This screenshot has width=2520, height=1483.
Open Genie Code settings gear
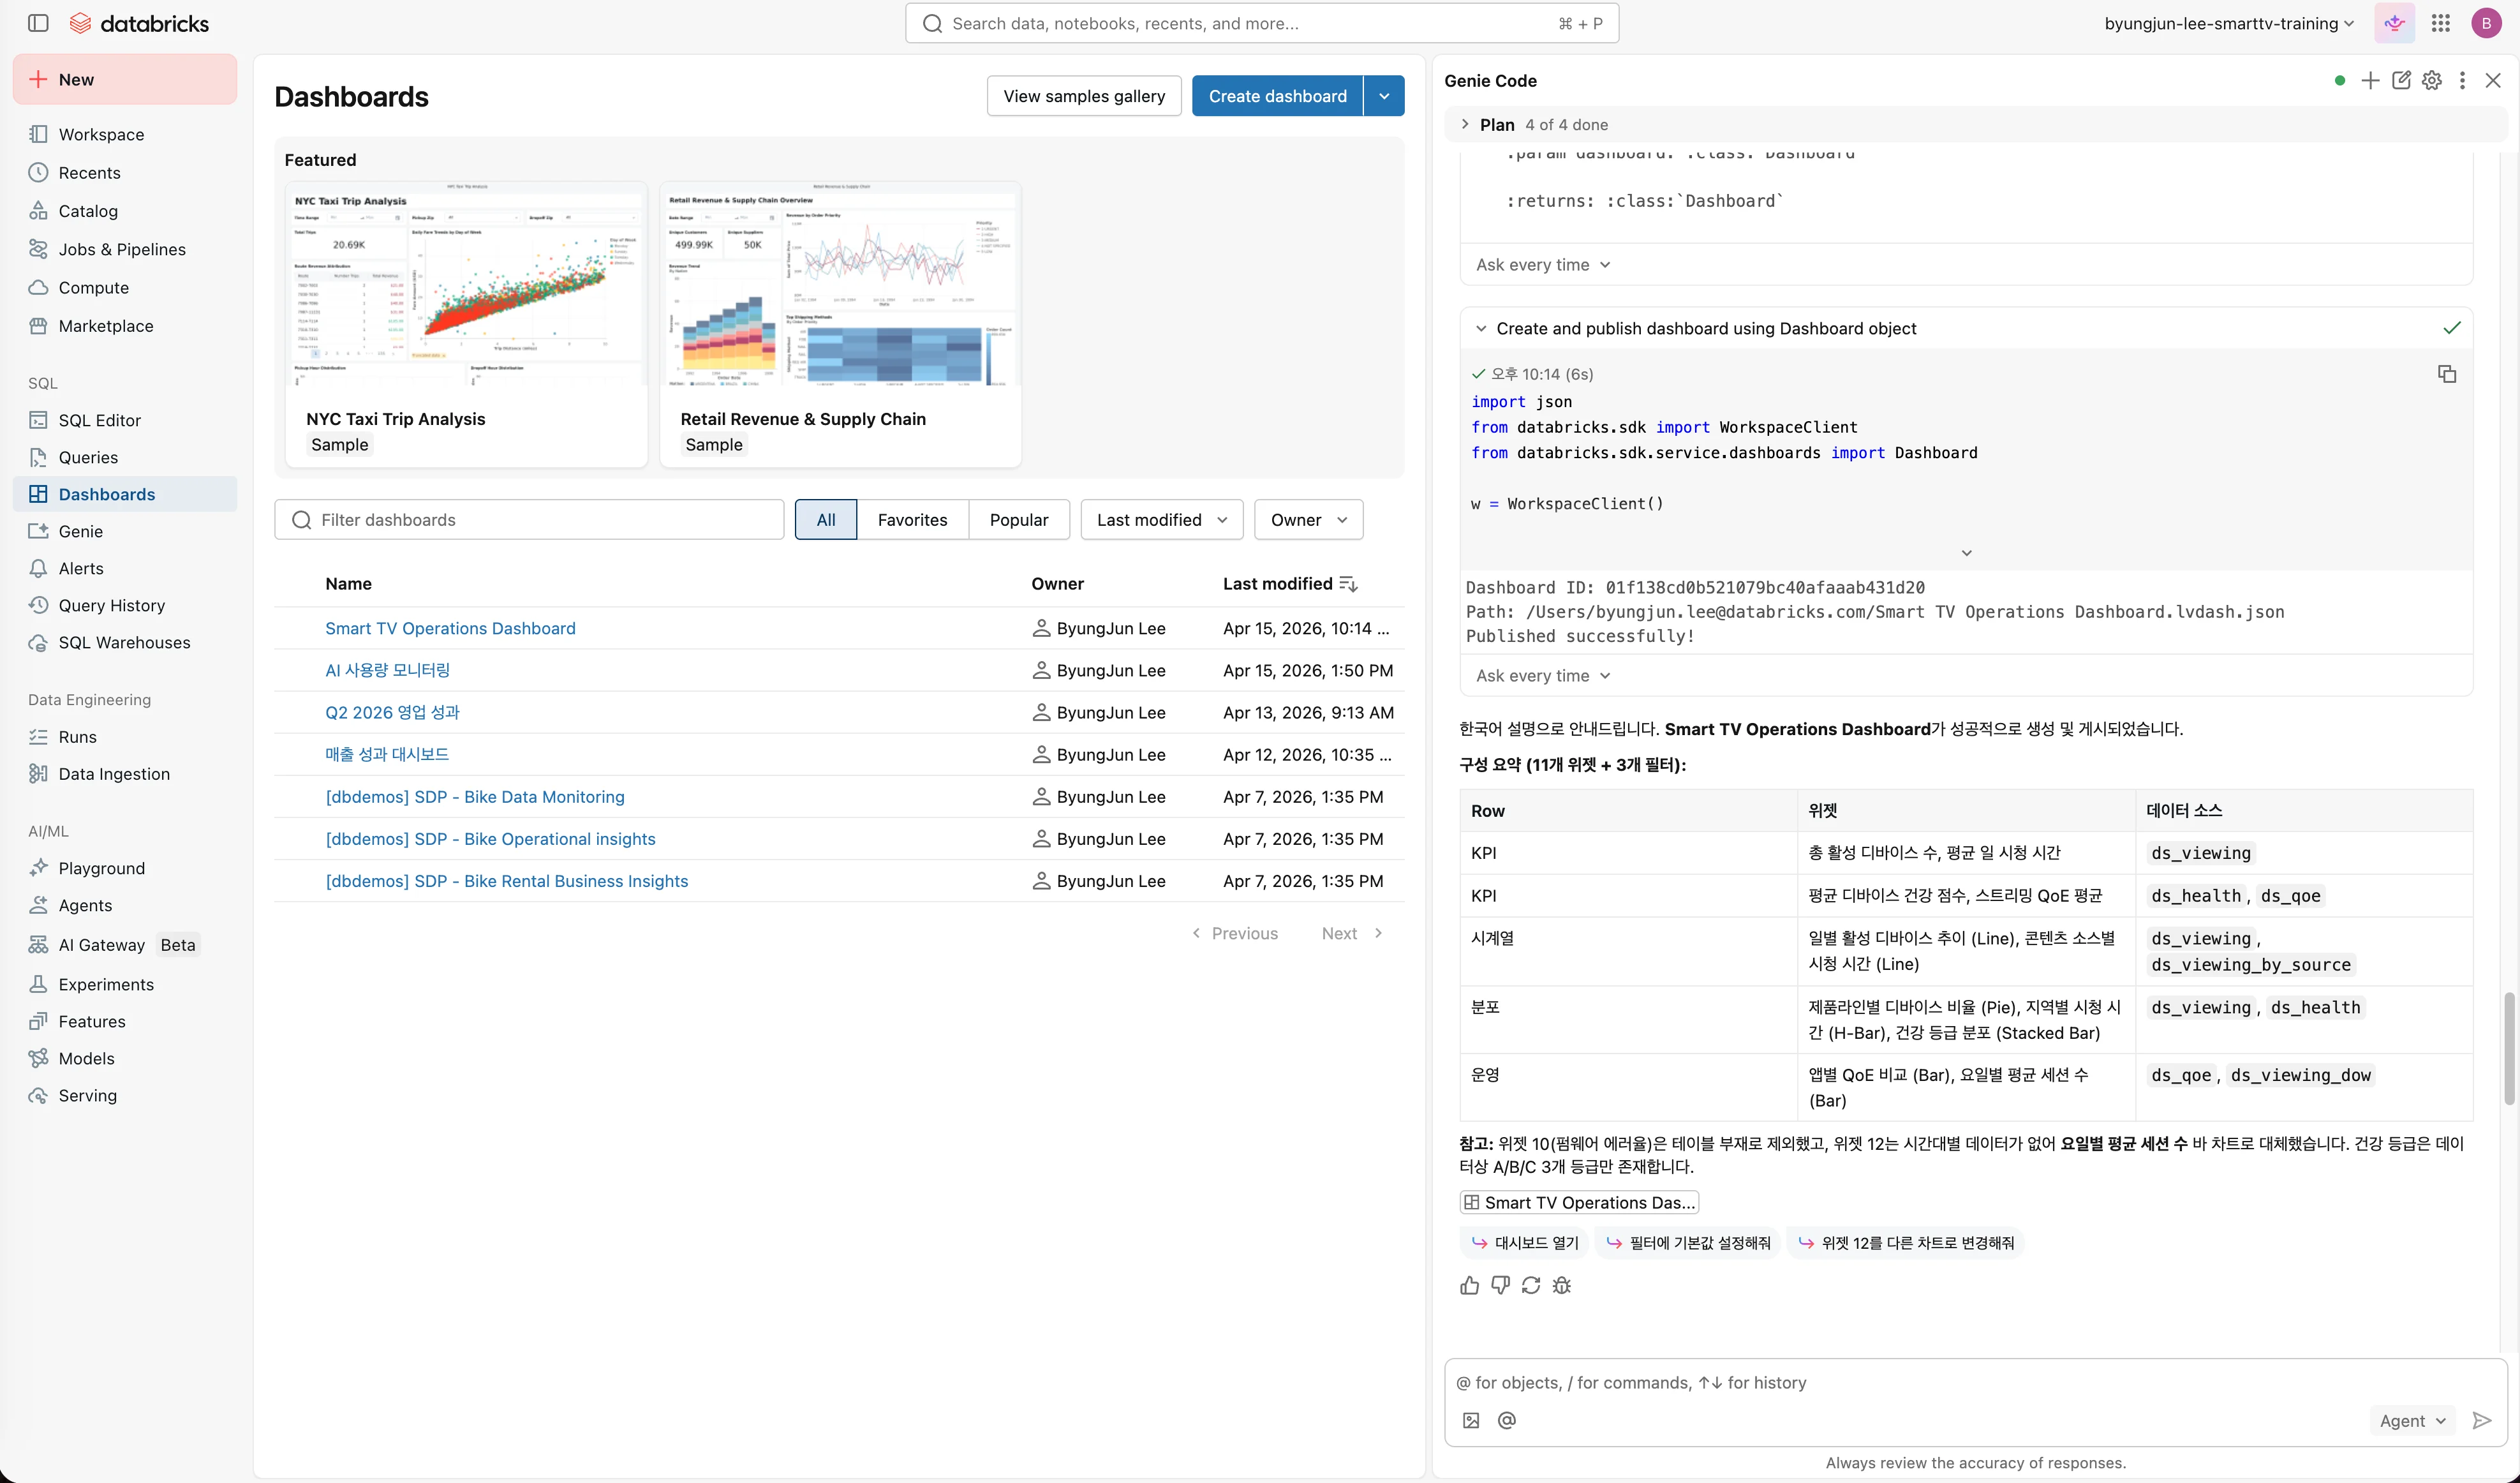click(2432, 81)
